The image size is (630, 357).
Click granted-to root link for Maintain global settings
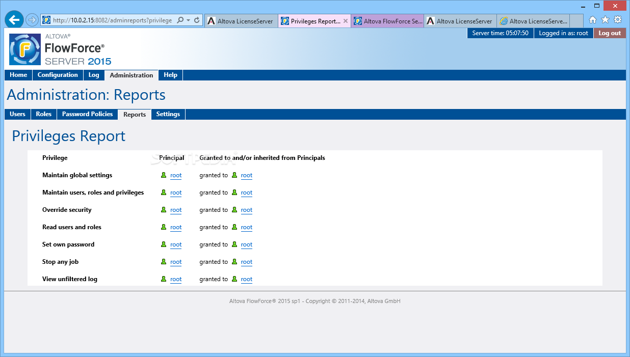click(247, 175)
